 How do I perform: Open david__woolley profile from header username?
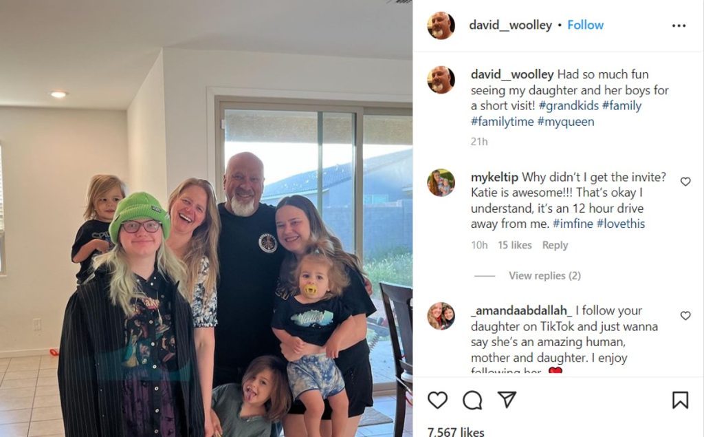pos(511,25)
